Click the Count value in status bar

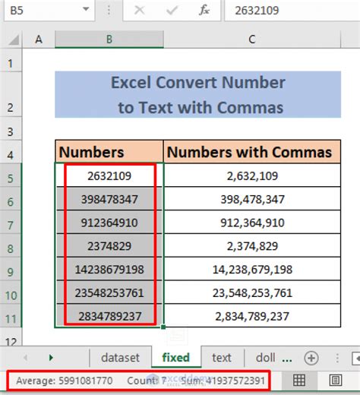point(147,381)
